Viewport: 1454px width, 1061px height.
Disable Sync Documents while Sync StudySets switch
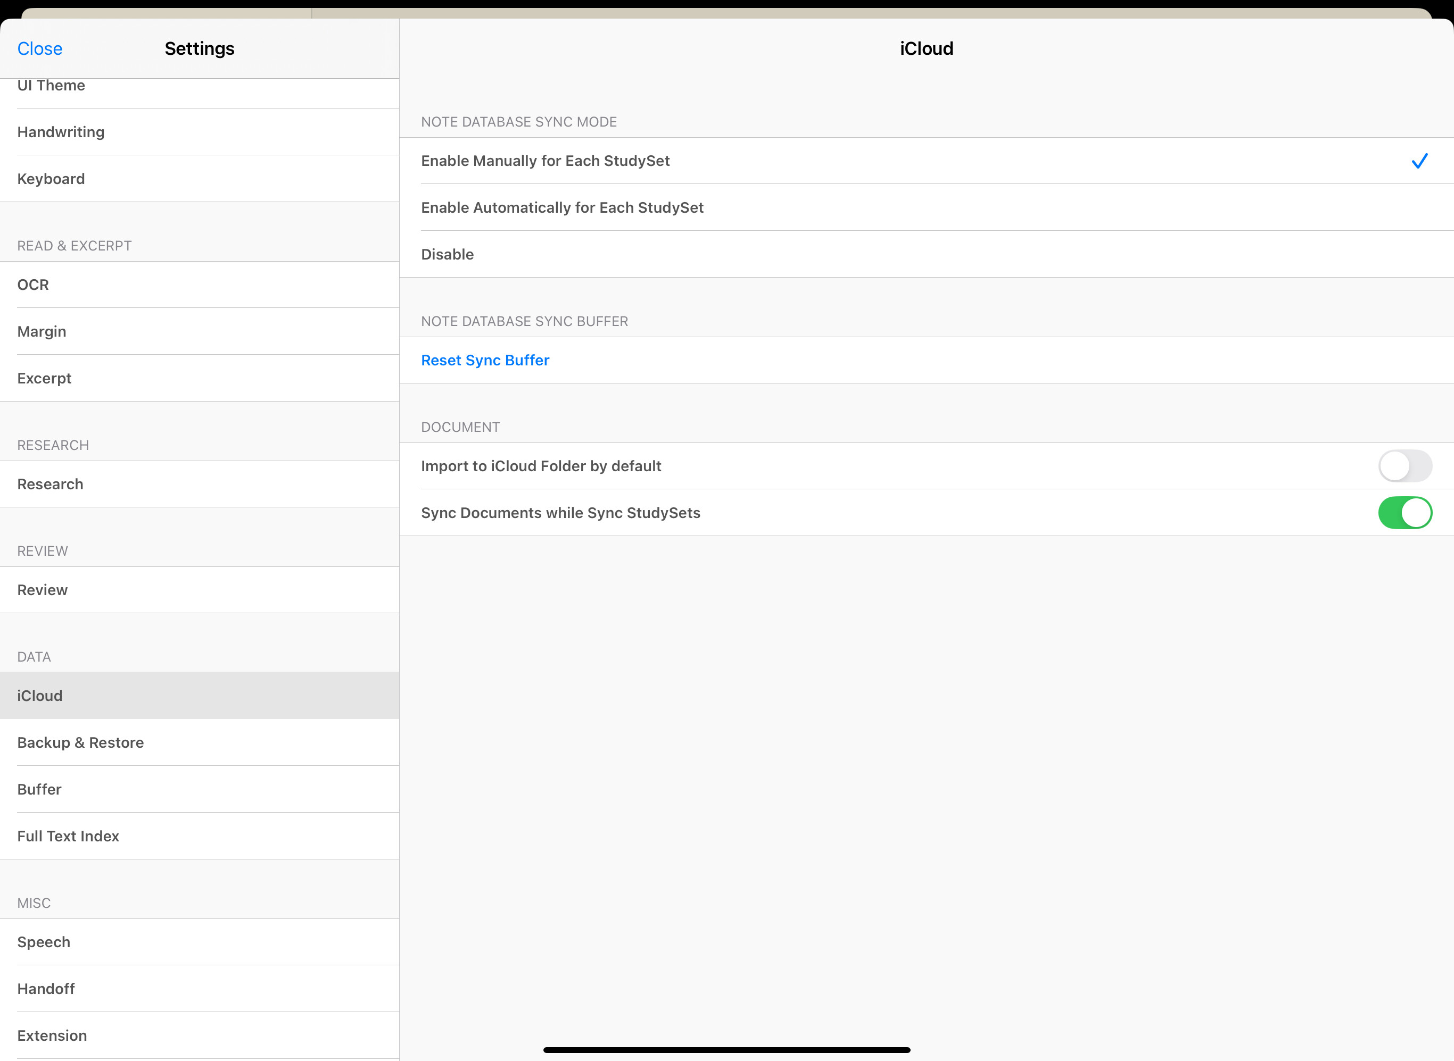tap(1405, 513)
